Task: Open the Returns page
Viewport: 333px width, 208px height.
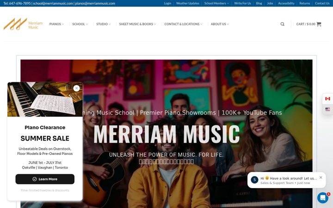Action: click(304, 3)
